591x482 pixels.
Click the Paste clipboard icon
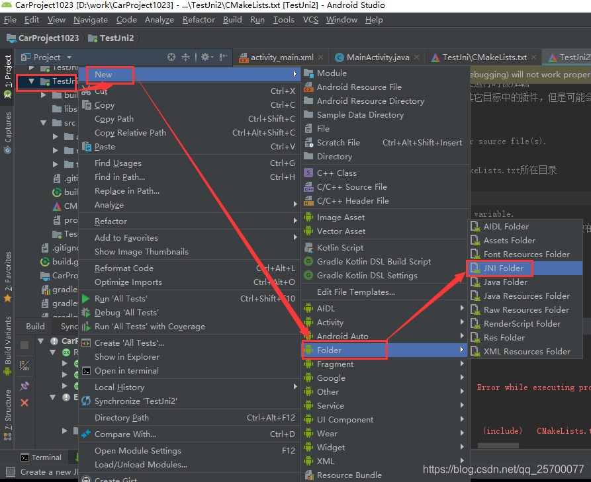click(87, 147)
